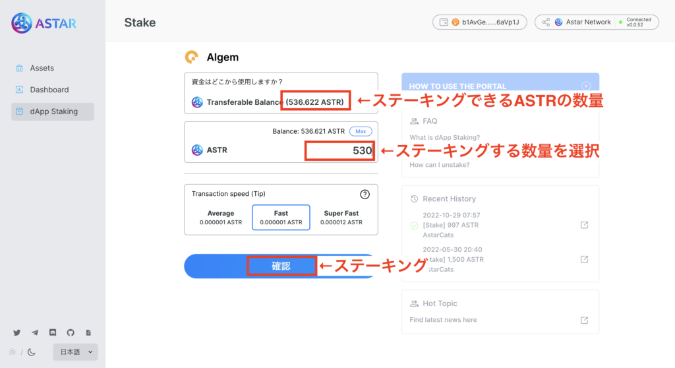Click the Astar logo in sidebar
Image resolution: width=675 pixels, height=368 pixels.
[44, 23]
